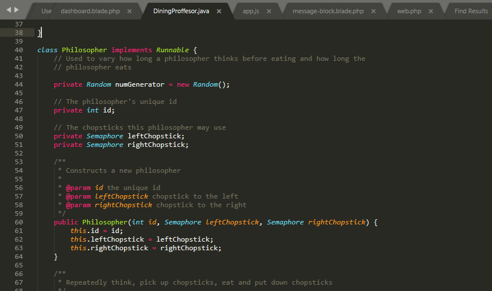Click the closing brace on line 64
The image size is (492, 291).
pyautogui.click(x=56, y=257)
